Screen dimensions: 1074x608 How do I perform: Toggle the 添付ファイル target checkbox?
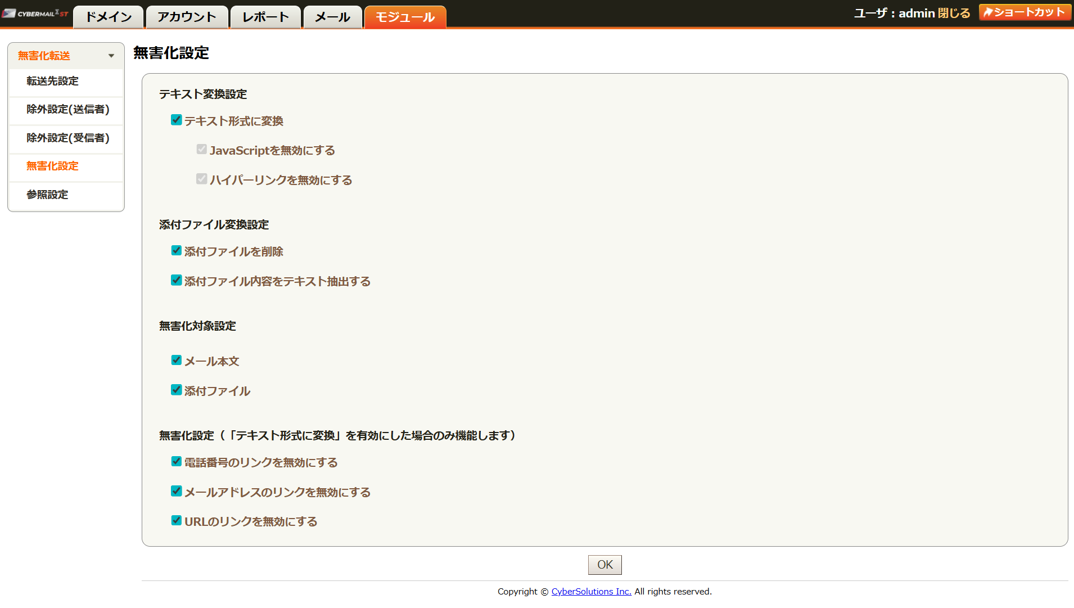[x=177, y=390]
